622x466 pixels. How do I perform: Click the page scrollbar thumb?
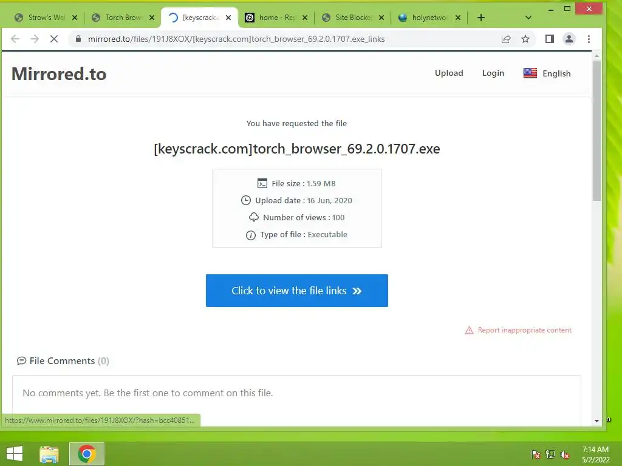pos(596,131)
